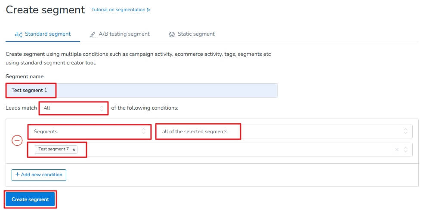Open the Static segment tab
Screen dimensions: 423x211
pyautogui.click(x=196, y=34)
